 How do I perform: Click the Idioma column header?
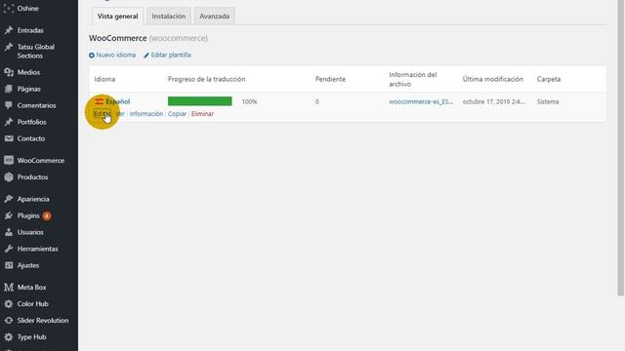(x=104, y=79)
